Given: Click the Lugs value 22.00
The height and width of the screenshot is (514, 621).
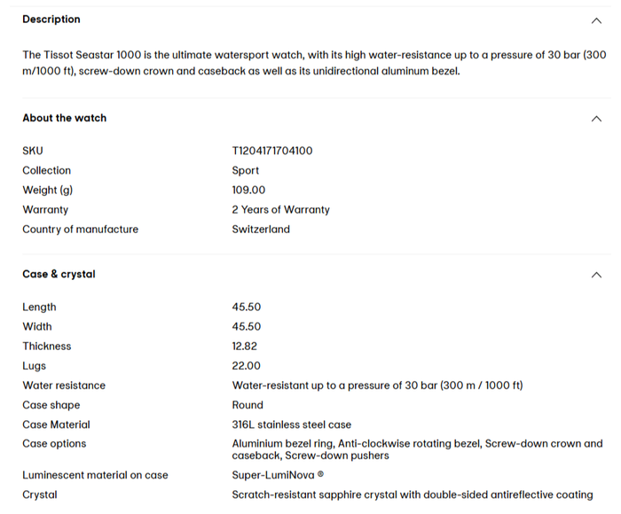Looking at the screenshot, I should (x=247, y=366).
